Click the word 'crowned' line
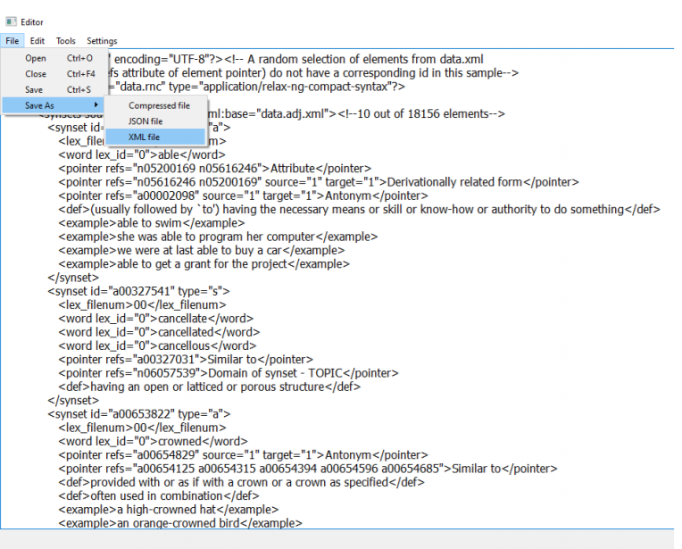 (153, 441)
